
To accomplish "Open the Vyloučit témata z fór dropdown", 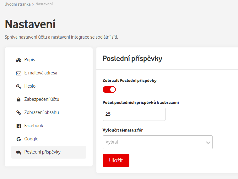I will pyautogui.click(x=158, y=142).
